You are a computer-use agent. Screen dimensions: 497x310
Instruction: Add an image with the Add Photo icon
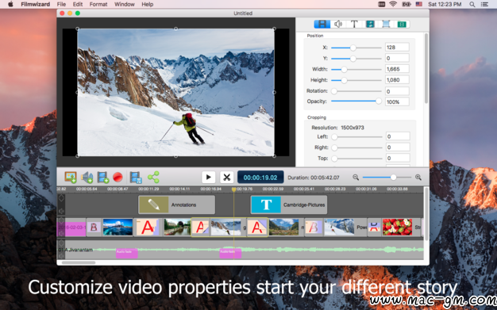pos(71,177)
